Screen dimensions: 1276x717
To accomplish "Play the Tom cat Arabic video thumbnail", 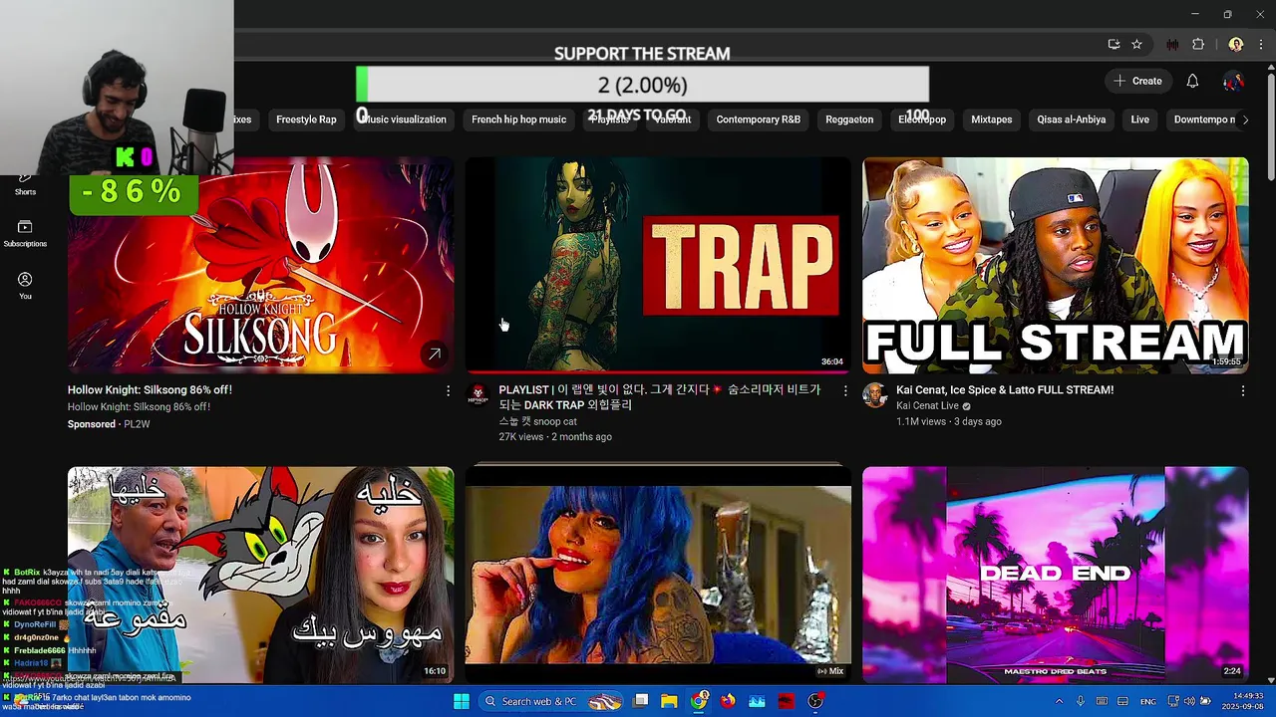I will [260, 575].
